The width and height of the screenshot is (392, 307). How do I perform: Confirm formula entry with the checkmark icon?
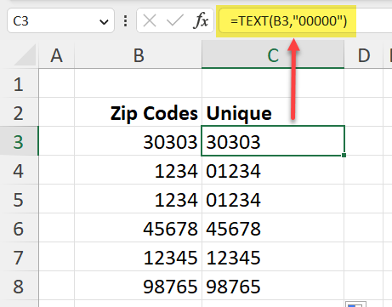174,20
